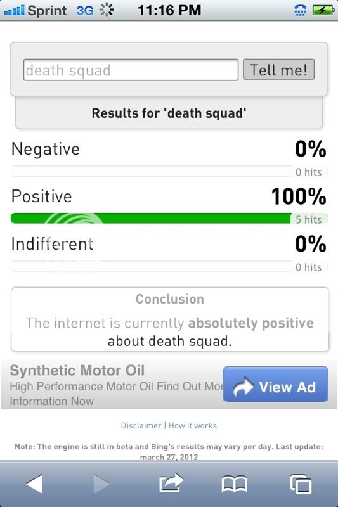Tap the battery charging icon
Image resolution: width=338 pixels, height=507 pixels.
(323, 10)
